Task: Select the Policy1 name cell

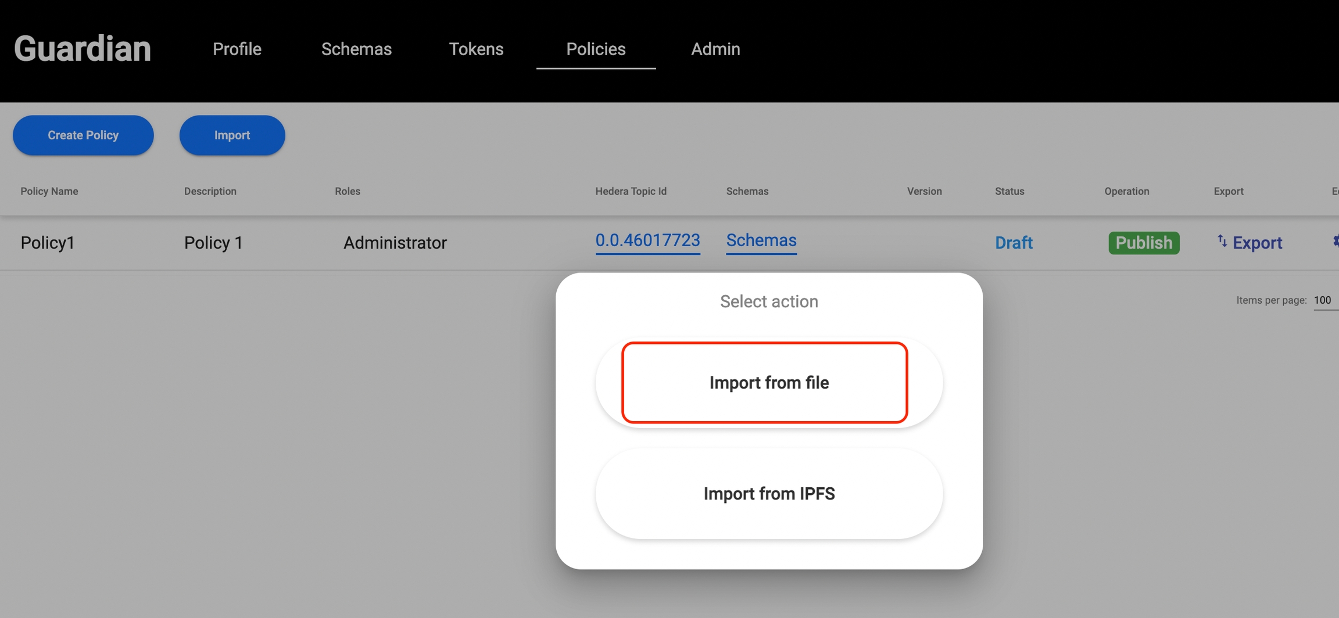Action: tap(48, 243)
